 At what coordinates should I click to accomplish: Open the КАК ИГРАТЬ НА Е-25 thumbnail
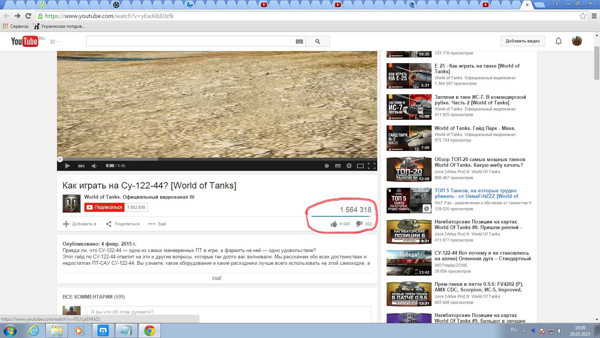409,76
